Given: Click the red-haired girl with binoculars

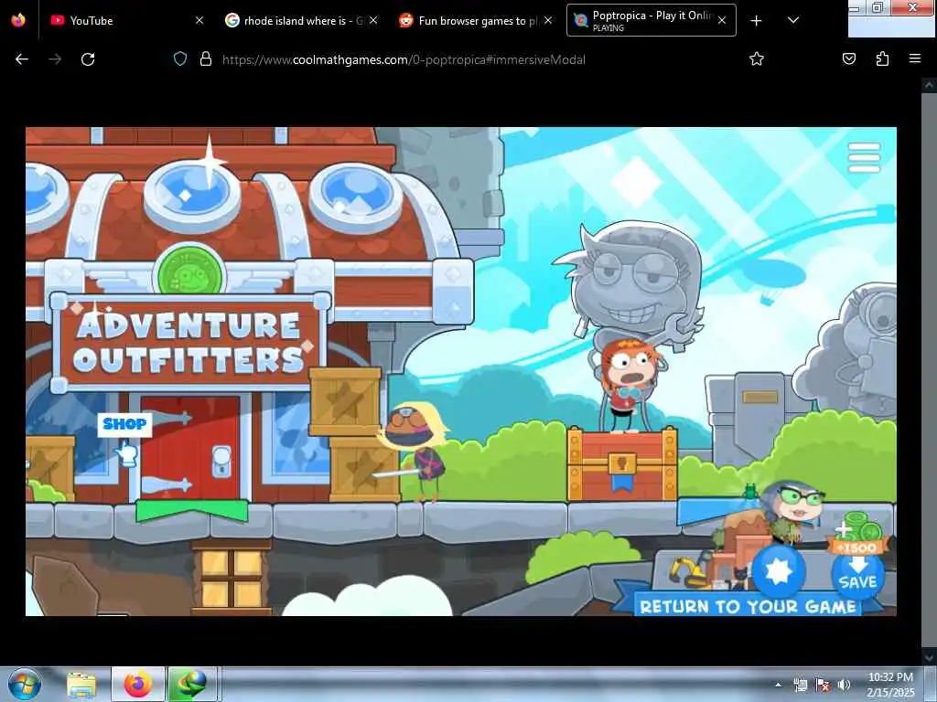Looking at the screenshot, I should coord(629,385).
